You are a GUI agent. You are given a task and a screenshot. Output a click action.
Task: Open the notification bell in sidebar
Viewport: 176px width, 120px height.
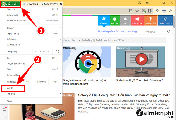4,109
